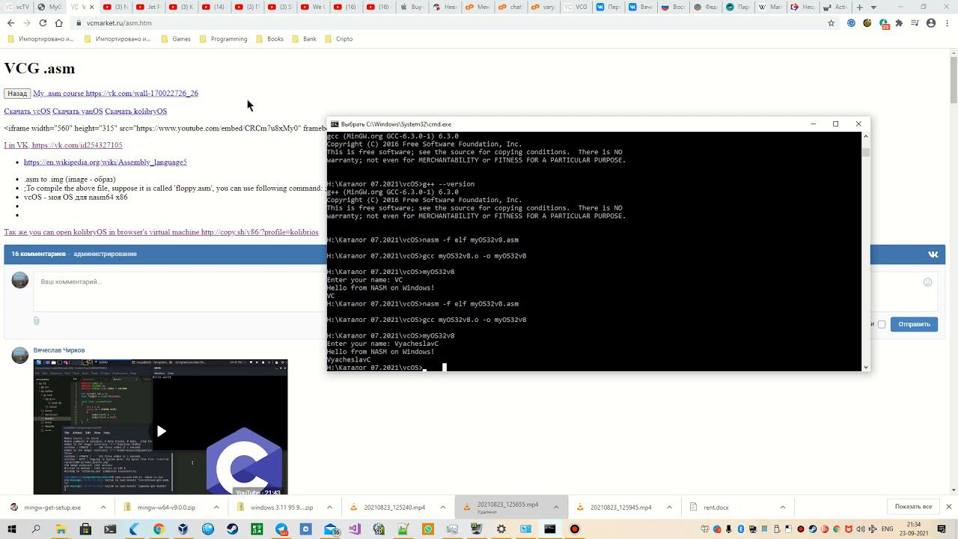Image resolution: width=958 pixels, height=539 pixels.
Task: Open Chrome from the taskbar
Action: pos(159,529)
